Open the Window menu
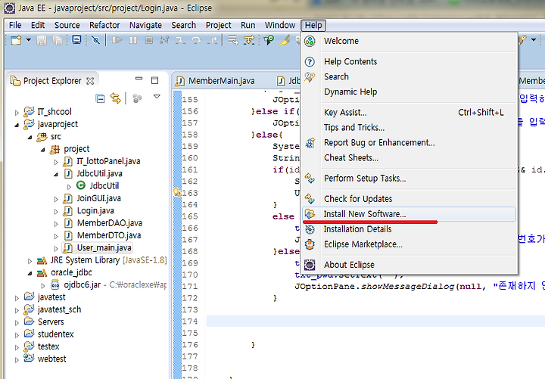545x379 pixels. point(280,26)
